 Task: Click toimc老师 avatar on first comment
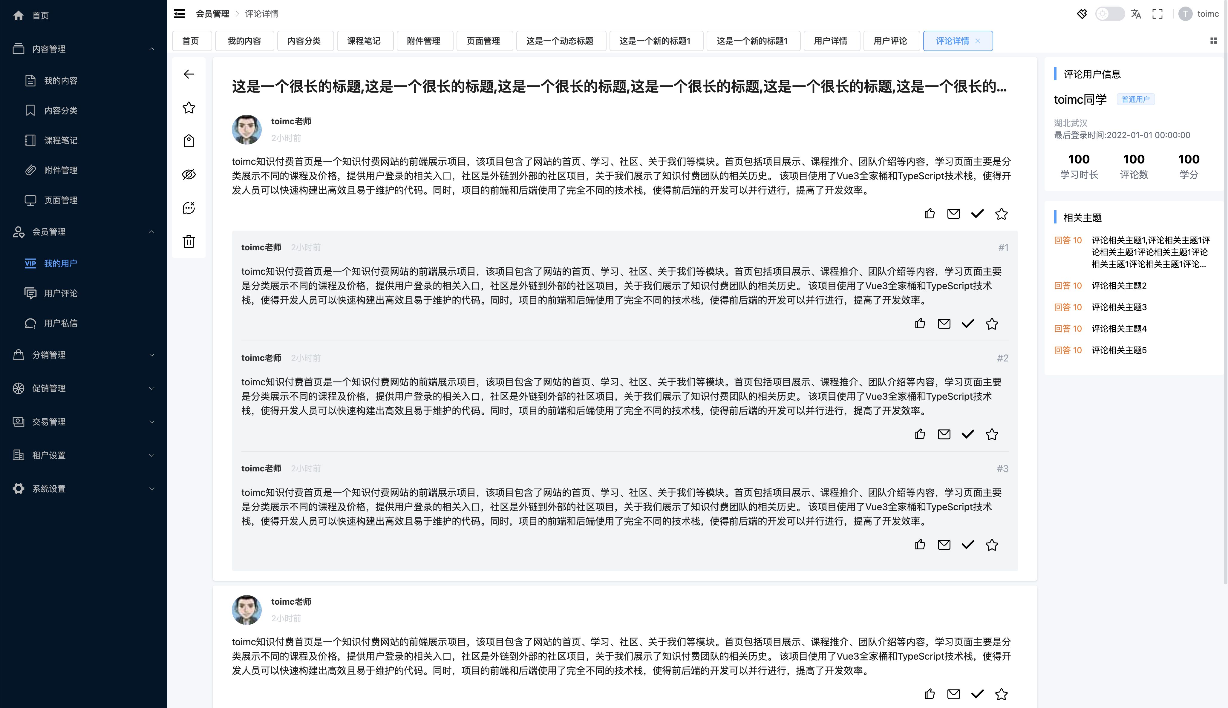(x=246, y=129)
